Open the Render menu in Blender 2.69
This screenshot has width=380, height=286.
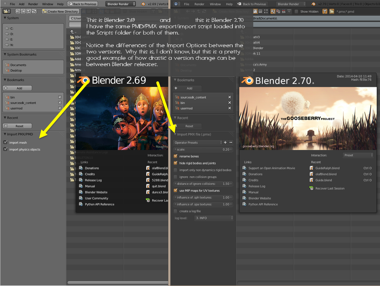tap(33, 4)
